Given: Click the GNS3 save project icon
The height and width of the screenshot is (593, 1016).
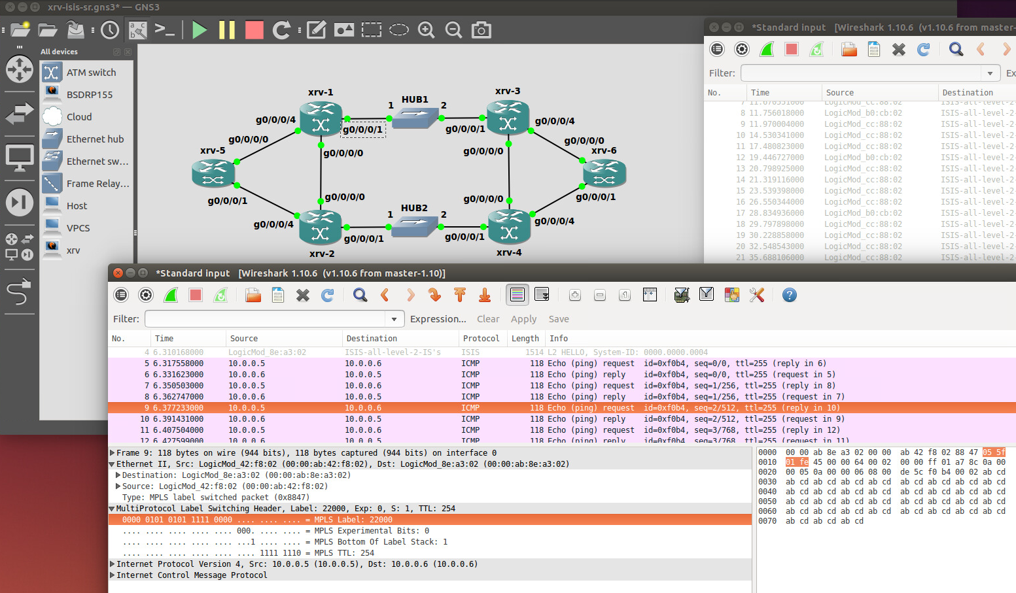Looking at the screenshot, I should click(76, 30).
